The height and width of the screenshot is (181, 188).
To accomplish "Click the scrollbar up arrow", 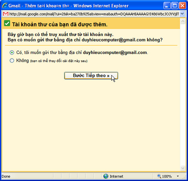I will pos(183,21).
